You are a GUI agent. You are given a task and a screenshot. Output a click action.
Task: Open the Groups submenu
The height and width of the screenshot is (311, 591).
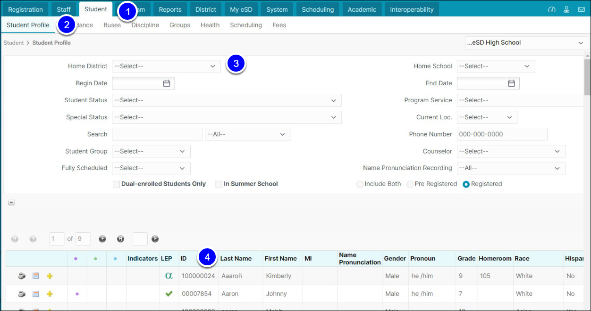coord(180,25)
